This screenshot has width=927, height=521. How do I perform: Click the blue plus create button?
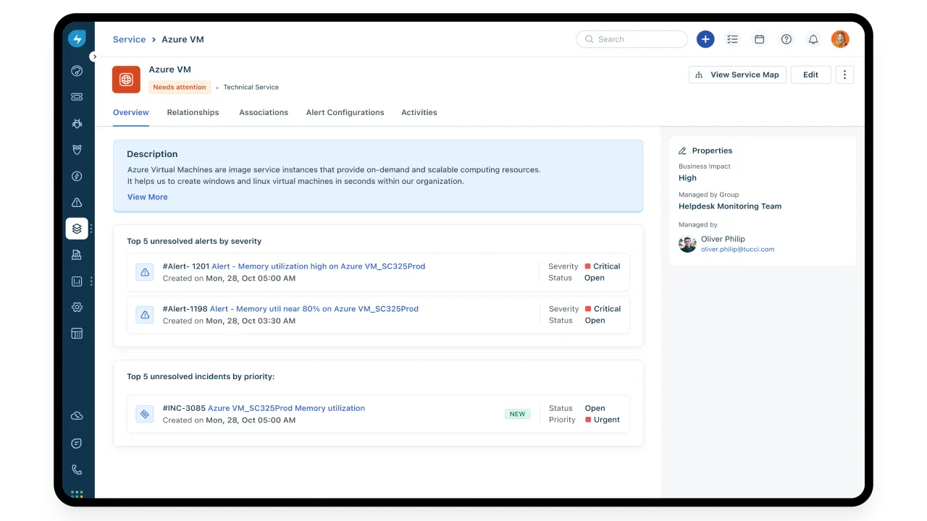[705, 39]
